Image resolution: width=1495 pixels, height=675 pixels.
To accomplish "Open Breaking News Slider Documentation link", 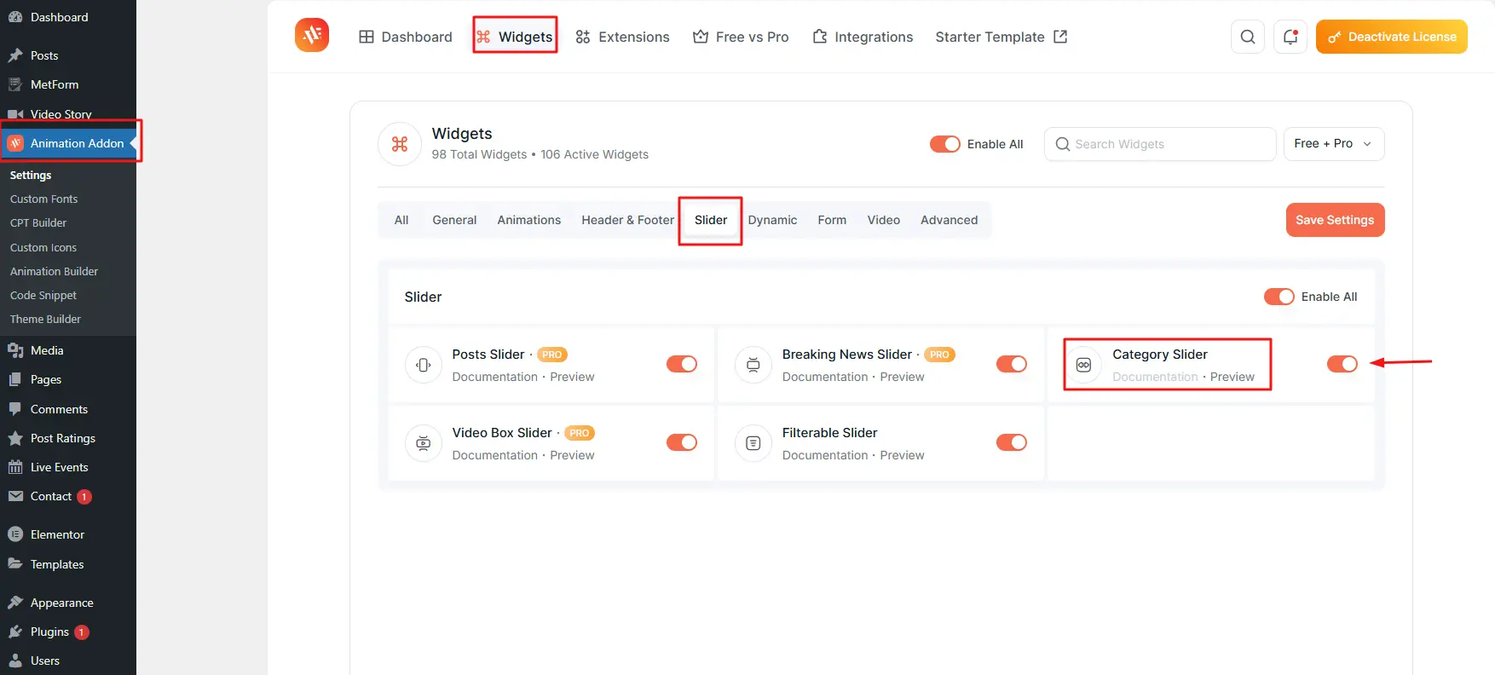I will click(x=825, y=377).
